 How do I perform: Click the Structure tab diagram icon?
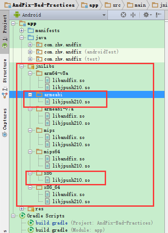(5, 95)
